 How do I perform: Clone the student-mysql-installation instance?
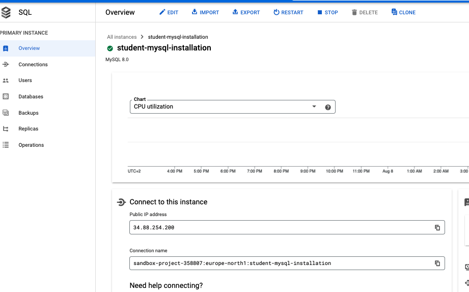point(403,12)
